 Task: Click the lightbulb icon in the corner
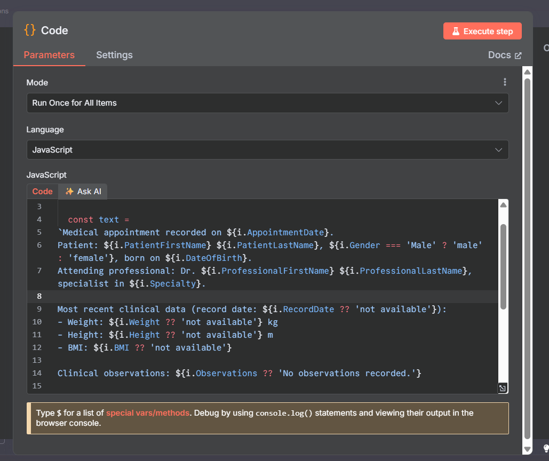pos(546,448)
